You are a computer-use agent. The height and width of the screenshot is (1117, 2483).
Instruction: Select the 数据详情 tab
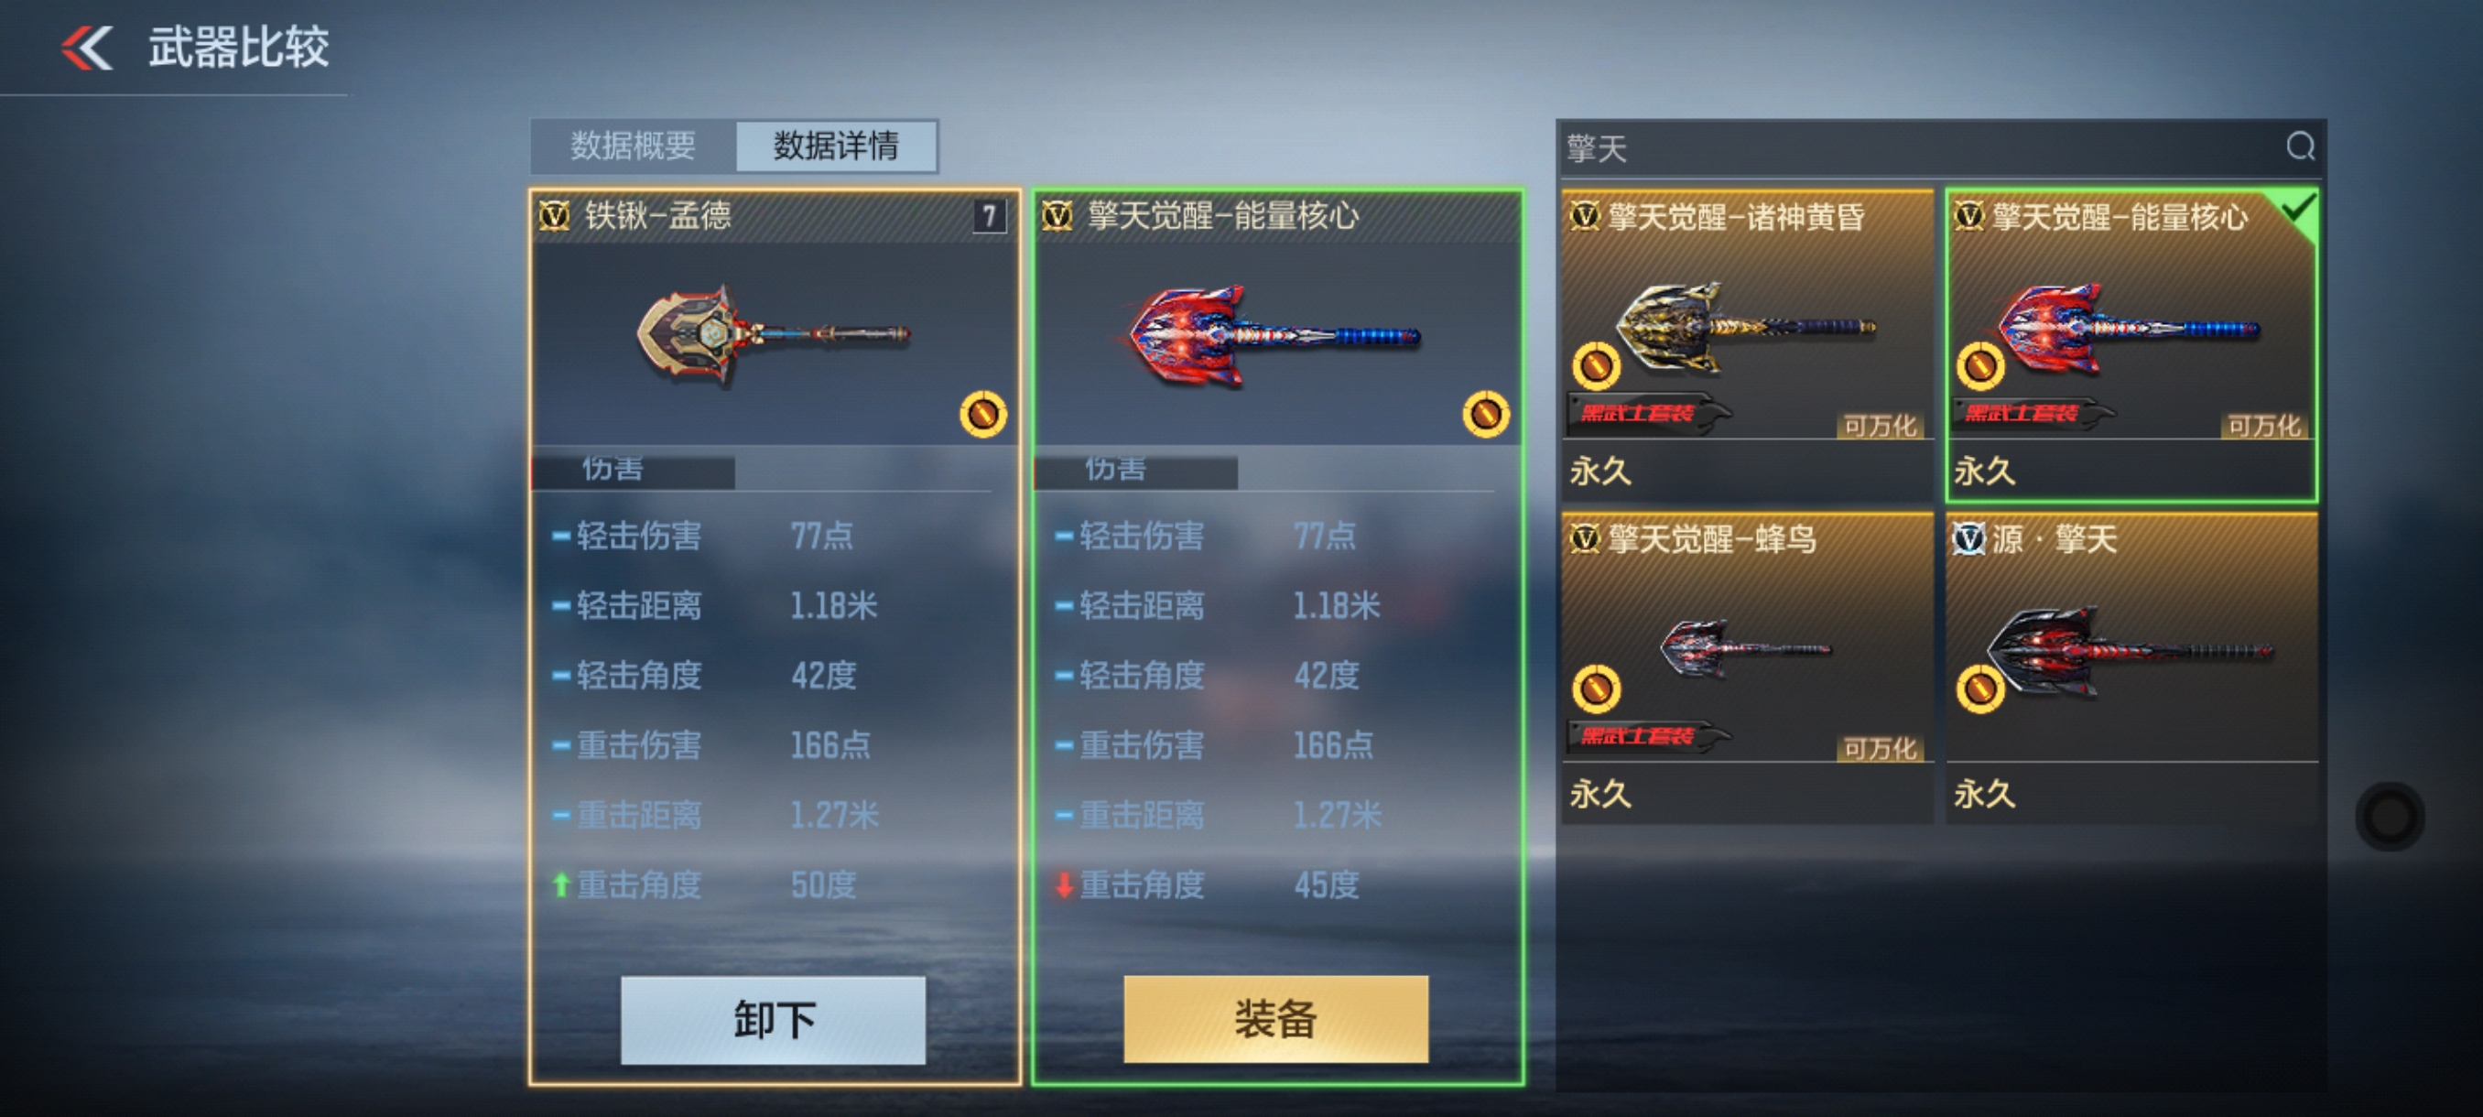coord(836,146)
